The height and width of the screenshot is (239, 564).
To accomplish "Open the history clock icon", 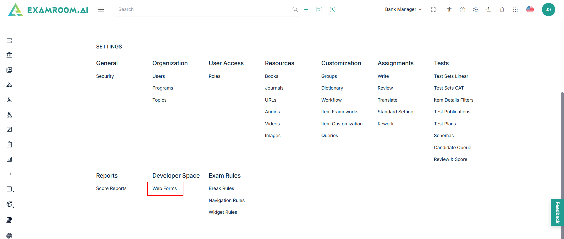I will pyautogui.click(x=332, y=10).
